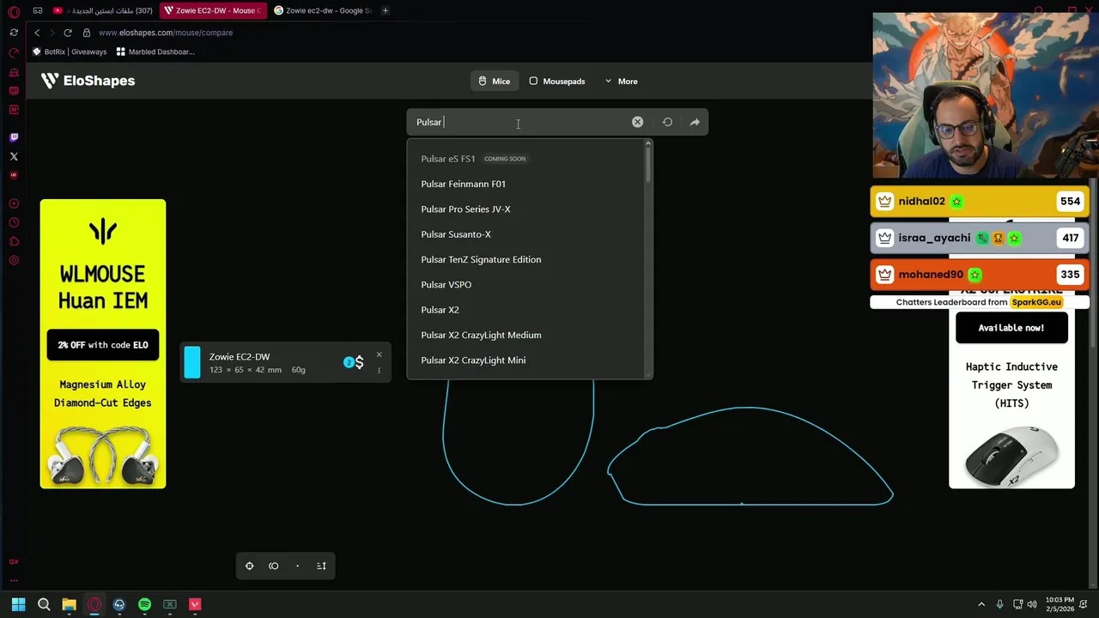Show hidden system tray icons chevron
Viewport: 1099px width, 618px height.
[981, 604]
